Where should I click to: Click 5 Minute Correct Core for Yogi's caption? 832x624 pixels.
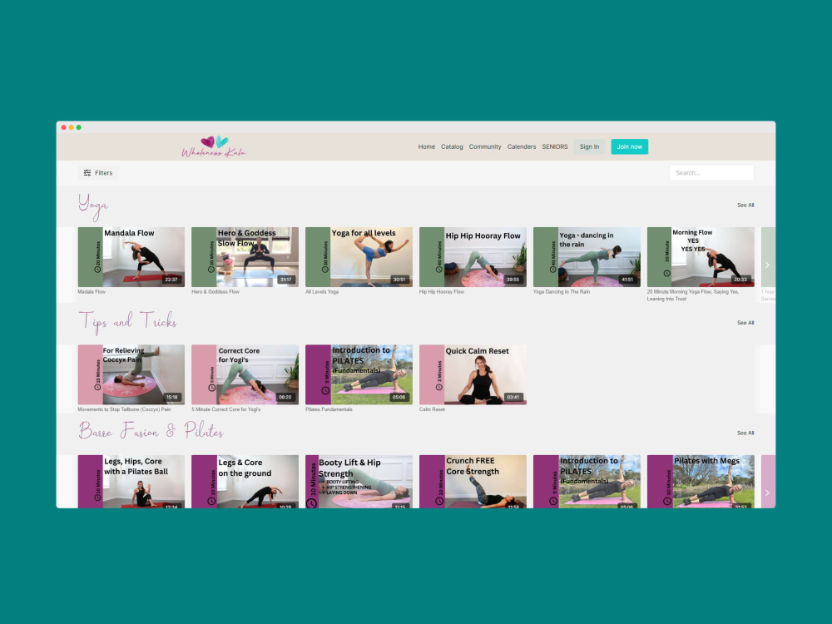[226, 409]
